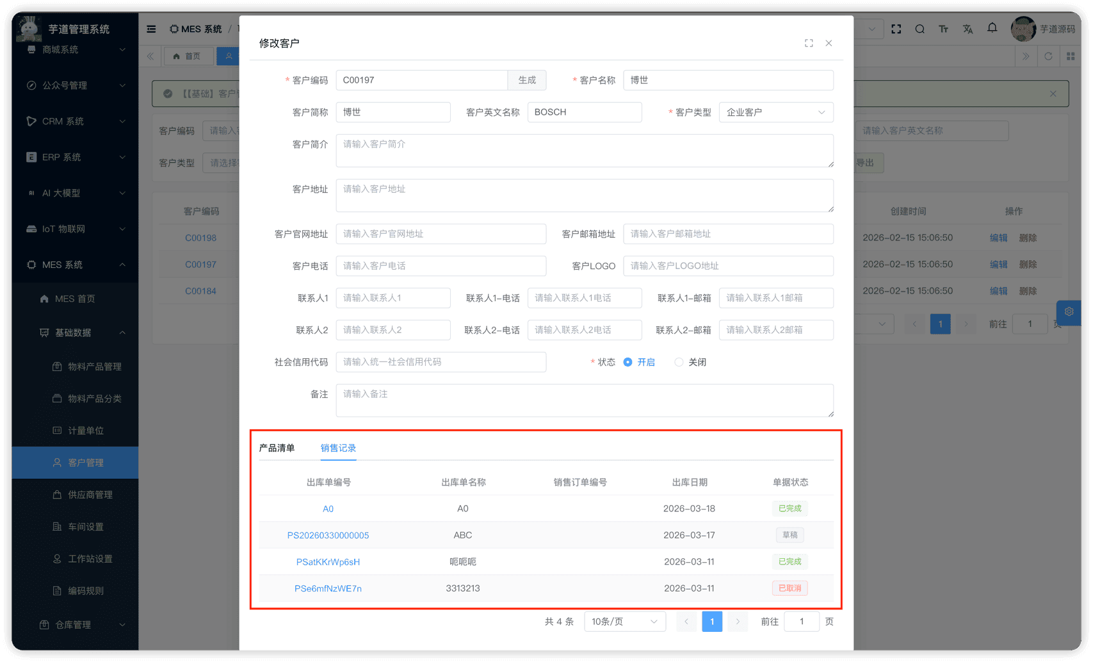Viewport: 1093px width, 662px height.
Task: Click the 已完成 status tag for order A0
Action: tap(789, 508)
